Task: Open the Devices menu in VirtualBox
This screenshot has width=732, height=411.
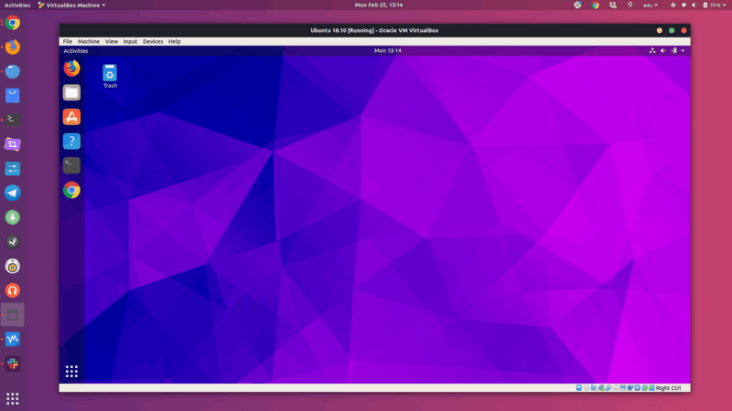Action: click(x=153, y=41)
